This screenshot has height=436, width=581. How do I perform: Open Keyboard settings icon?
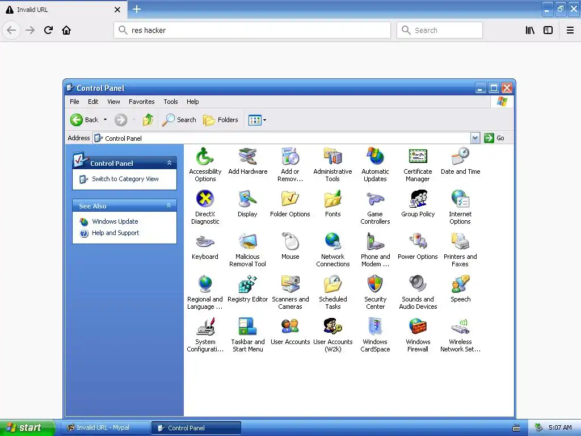pos(205,246)
